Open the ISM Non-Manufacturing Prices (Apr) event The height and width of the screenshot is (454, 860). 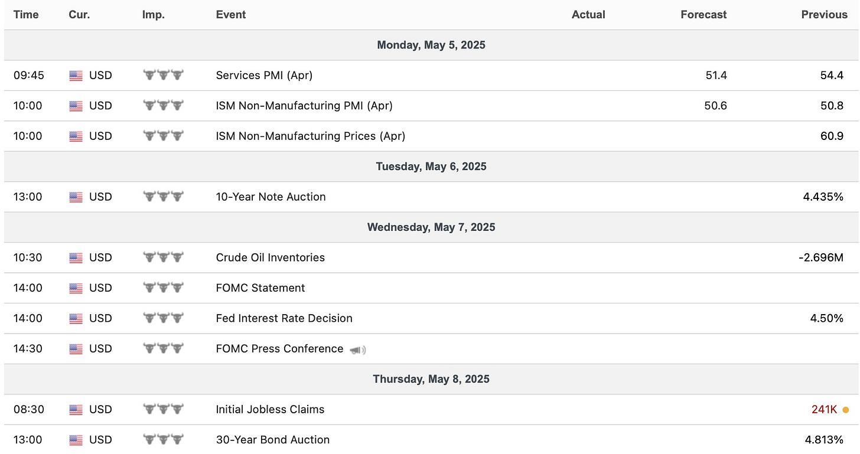coord(311,136)
